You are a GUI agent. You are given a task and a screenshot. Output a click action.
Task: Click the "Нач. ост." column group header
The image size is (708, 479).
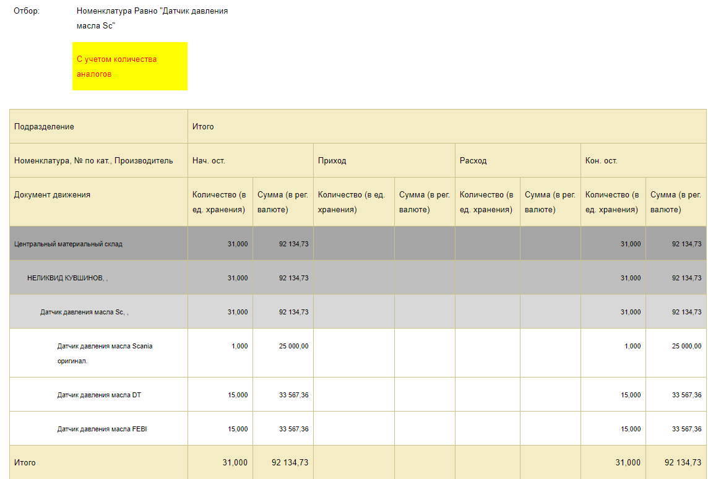pyautogui.click(x=209, y=160)
